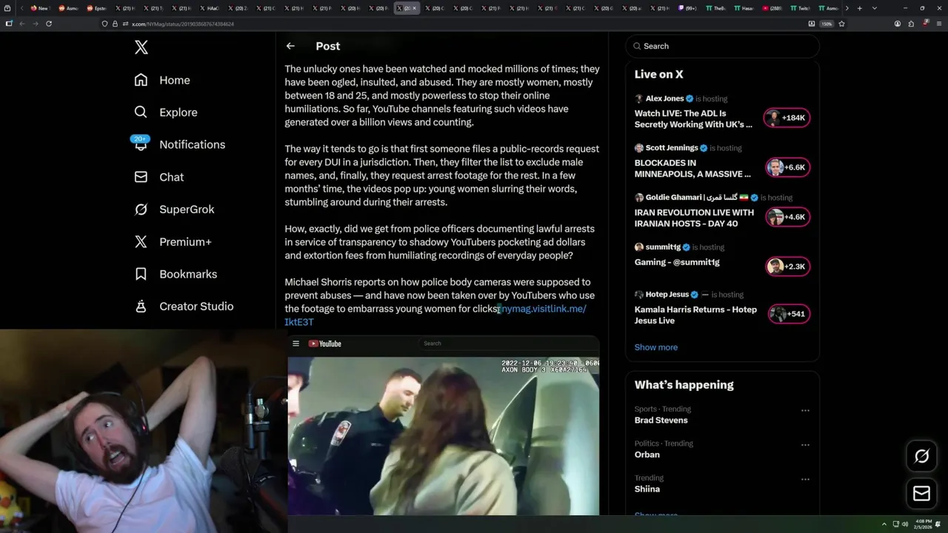The width and height of the screenshot is (948, 533).
Task: Reload the page in browser toolbar
Action: click(49, 24)
